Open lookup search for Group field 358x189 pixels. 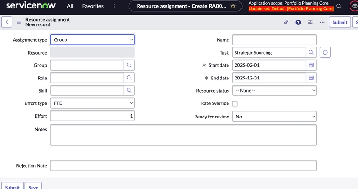129,65
